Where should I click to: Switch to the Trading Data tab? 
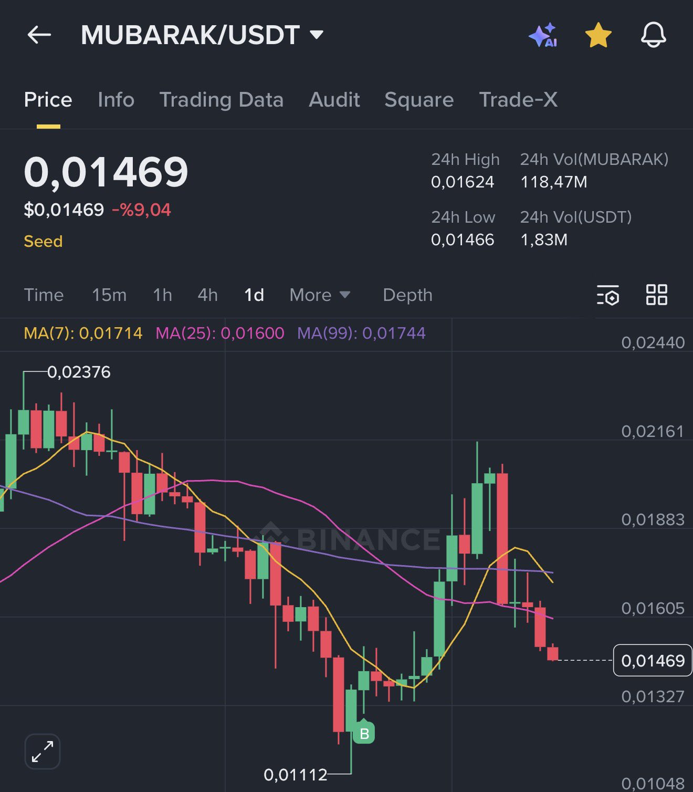tap(221, 100)
